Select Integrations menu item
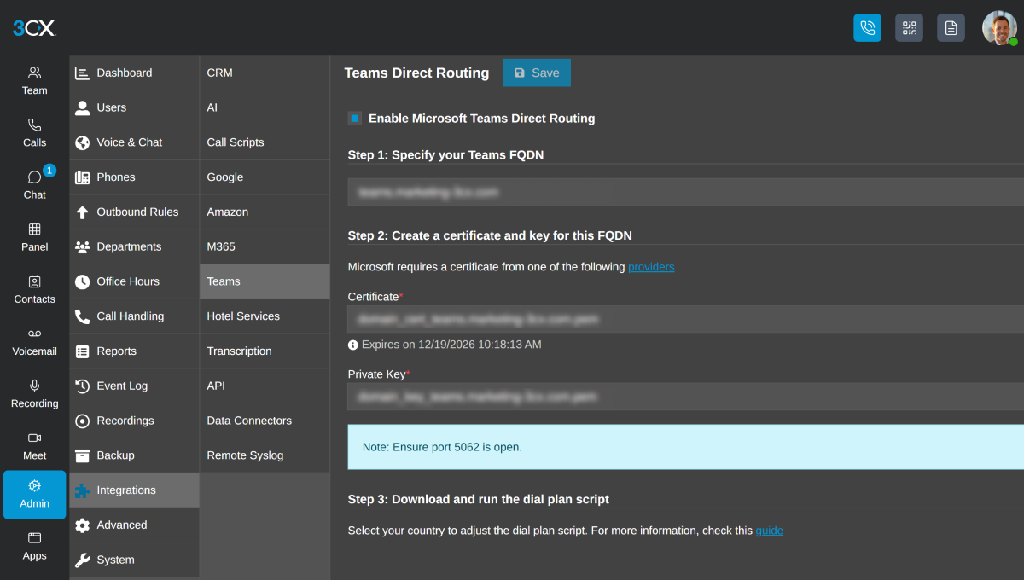The height and width of the screenshot is (580, 1024). coord(134,490)
